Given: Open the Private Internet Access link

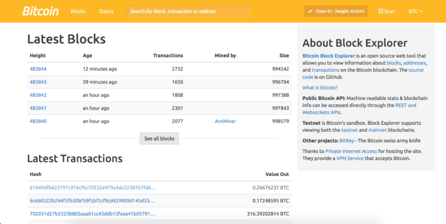Looking at the screenshot, I should point(351,151).
